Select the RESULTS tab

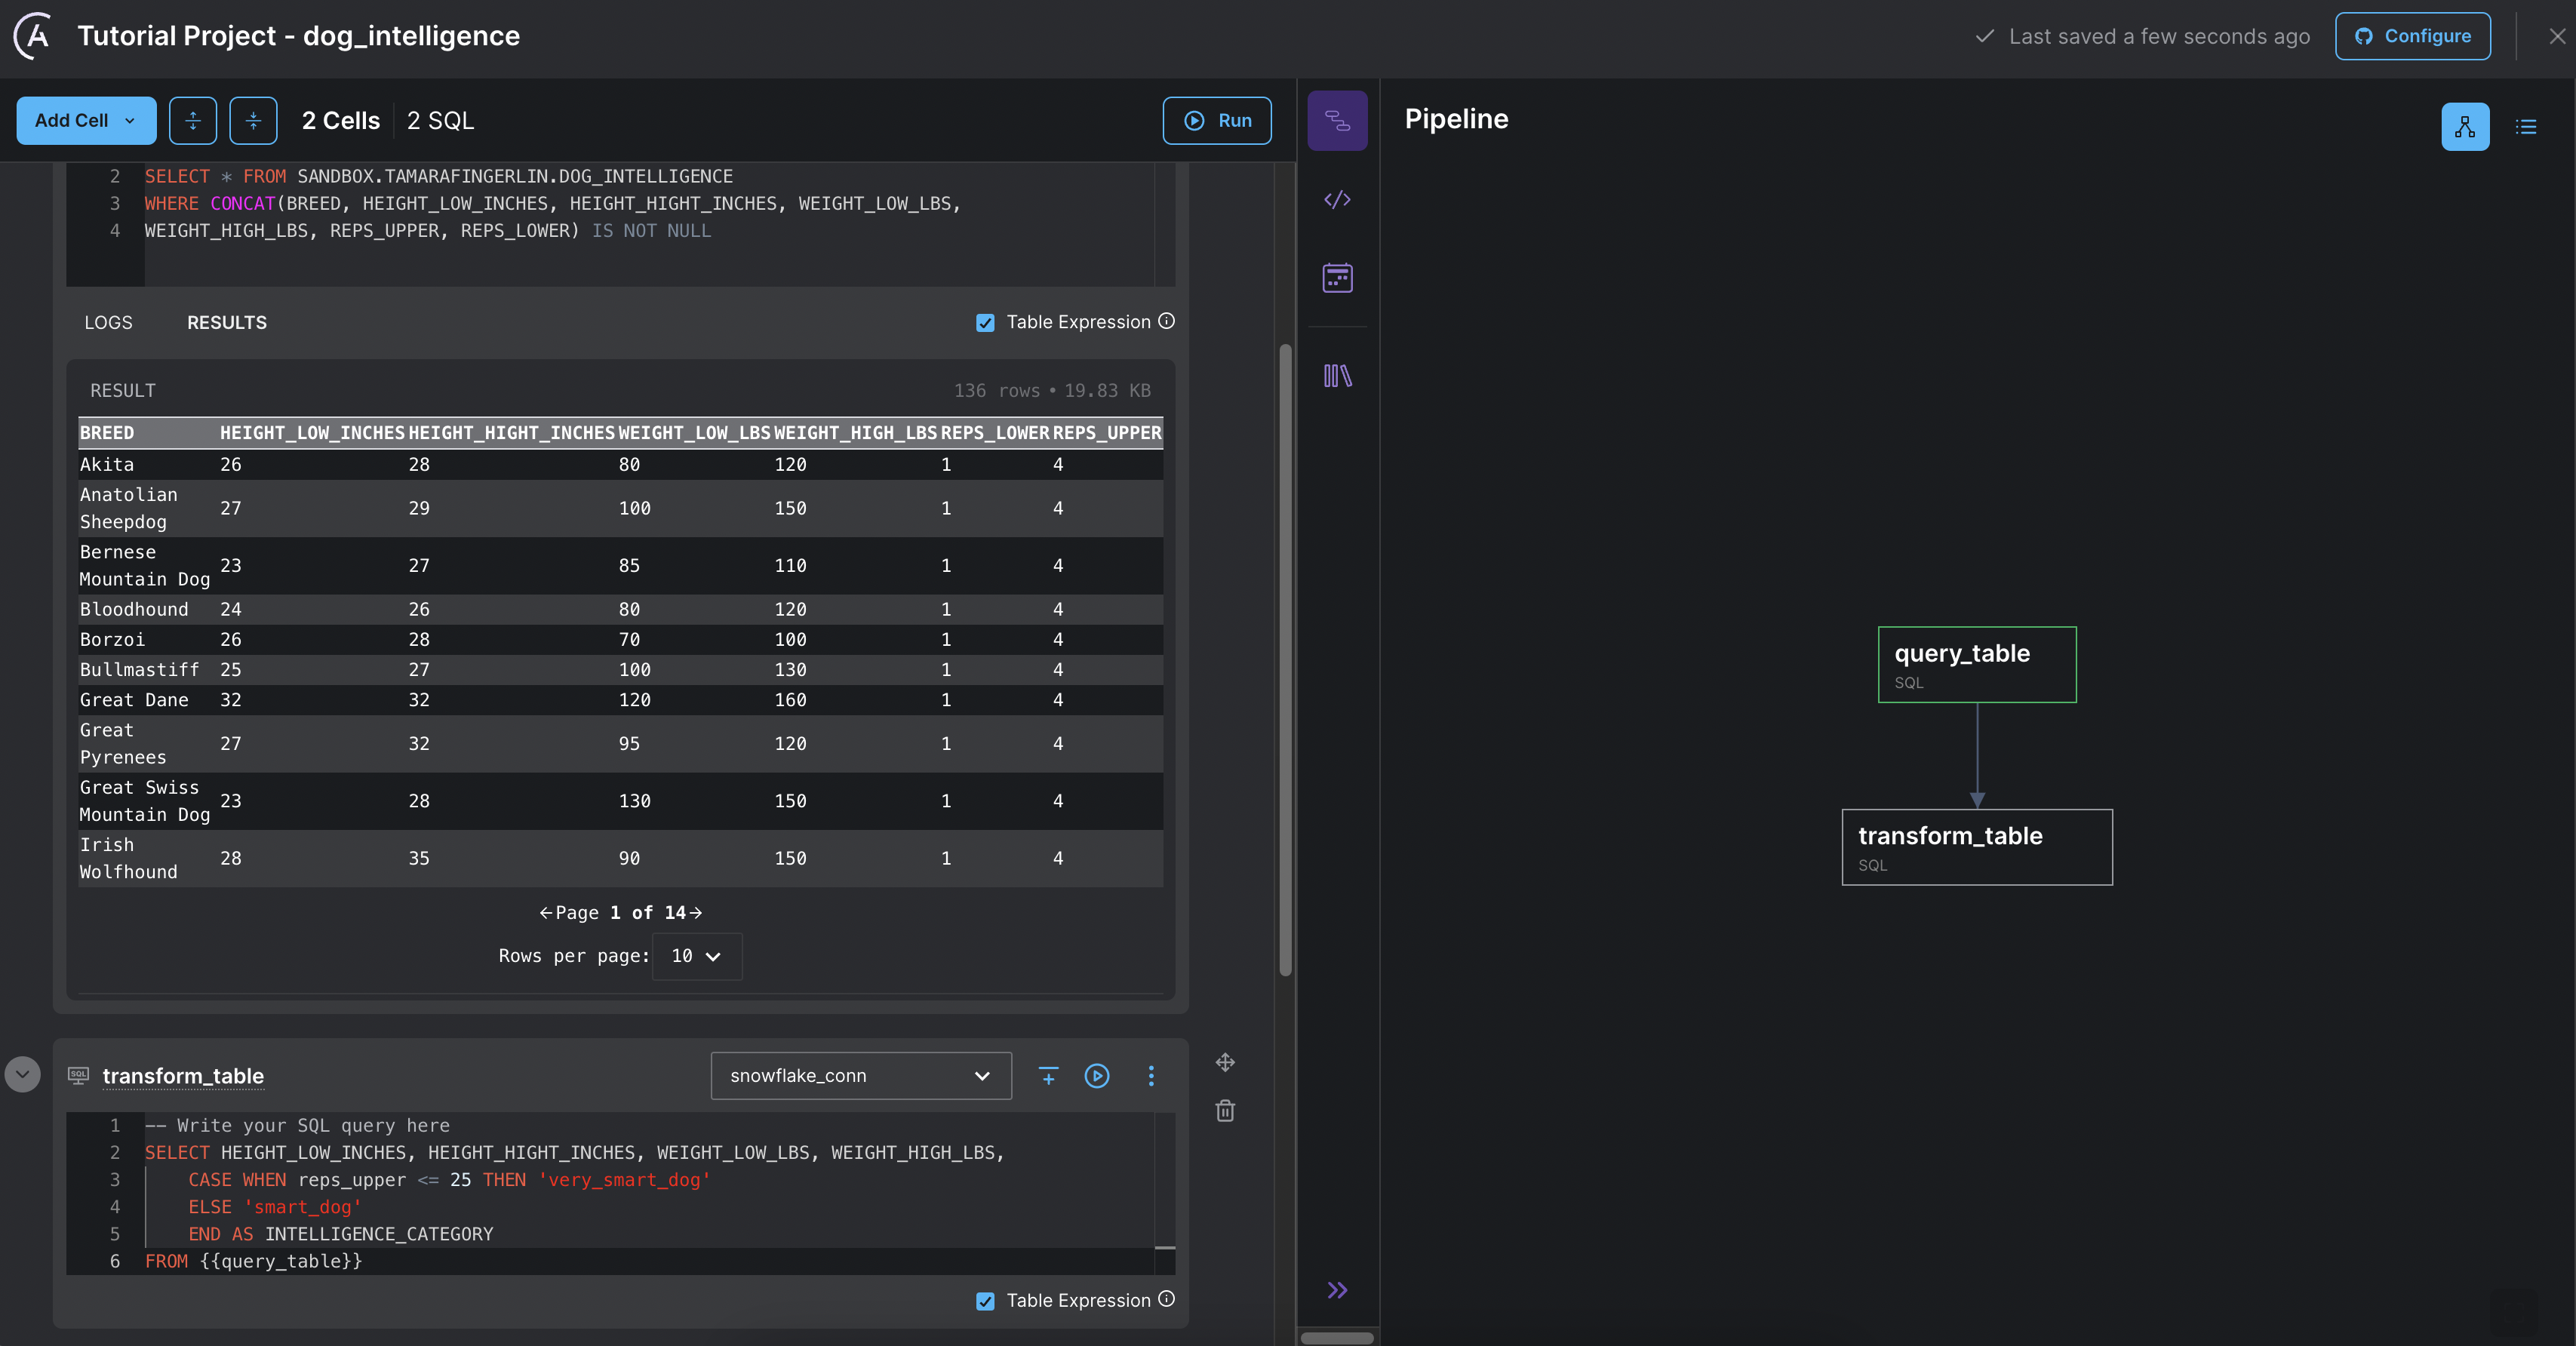(227, 323)
